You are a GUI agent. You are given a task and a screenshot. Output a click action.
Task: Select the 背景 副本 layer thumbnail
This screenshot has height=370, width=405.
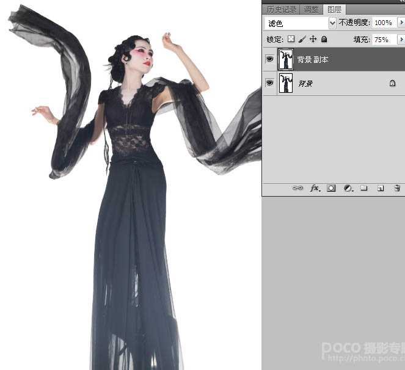(285, 60)
